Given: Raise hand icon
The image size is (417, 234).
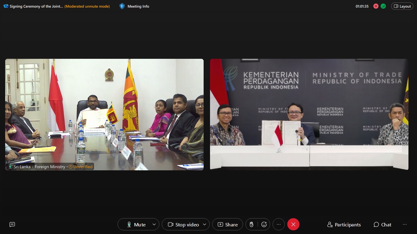Looking at the screenshot, I should 252,225.
